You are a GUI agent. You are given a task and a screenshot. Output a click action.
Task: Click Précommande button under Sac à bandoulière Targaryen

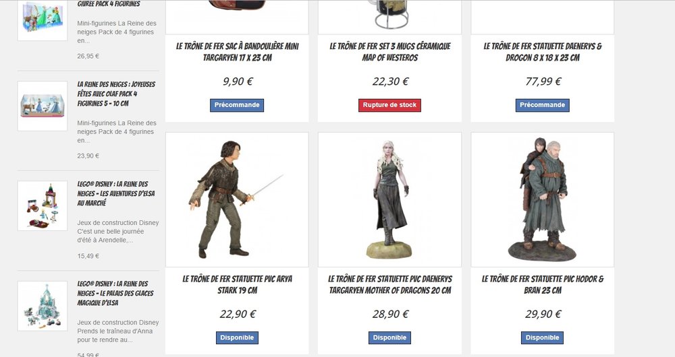237,105
